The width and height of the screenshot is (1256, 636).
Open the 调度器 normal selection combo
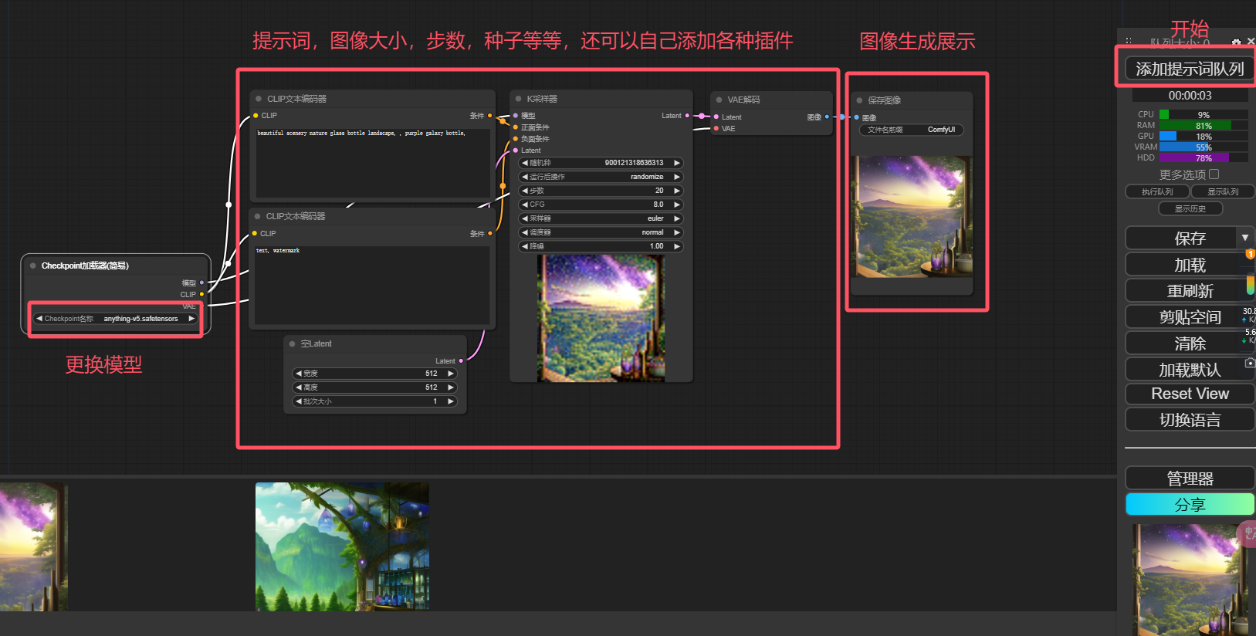click(x=601, y=232)
